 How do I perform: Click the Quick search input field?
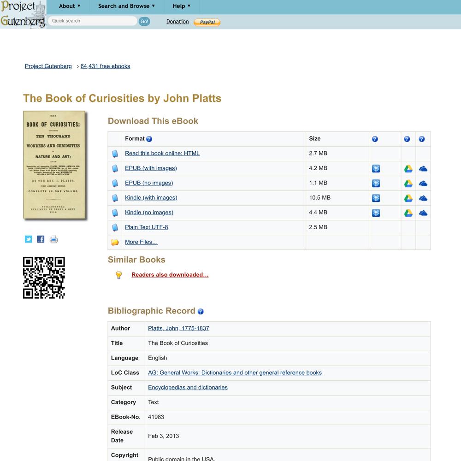coord(92,21)
